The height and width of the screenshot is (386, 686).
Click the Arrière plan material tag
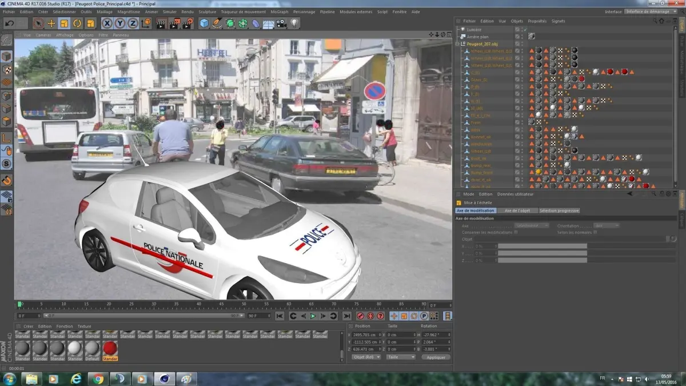click(x=532, y=36)
